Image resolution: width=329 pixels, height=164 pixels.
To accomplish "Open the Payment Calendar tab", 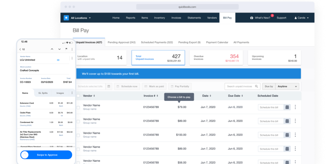I will 217,42.
